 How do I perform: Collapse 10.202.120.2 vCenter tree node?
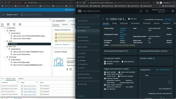[x=2, y=28]
